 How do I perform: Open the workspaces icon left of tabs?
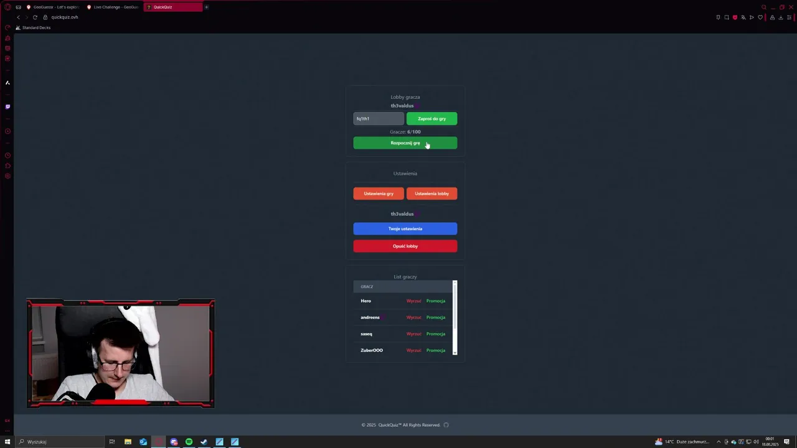click(x=18, y=7)
